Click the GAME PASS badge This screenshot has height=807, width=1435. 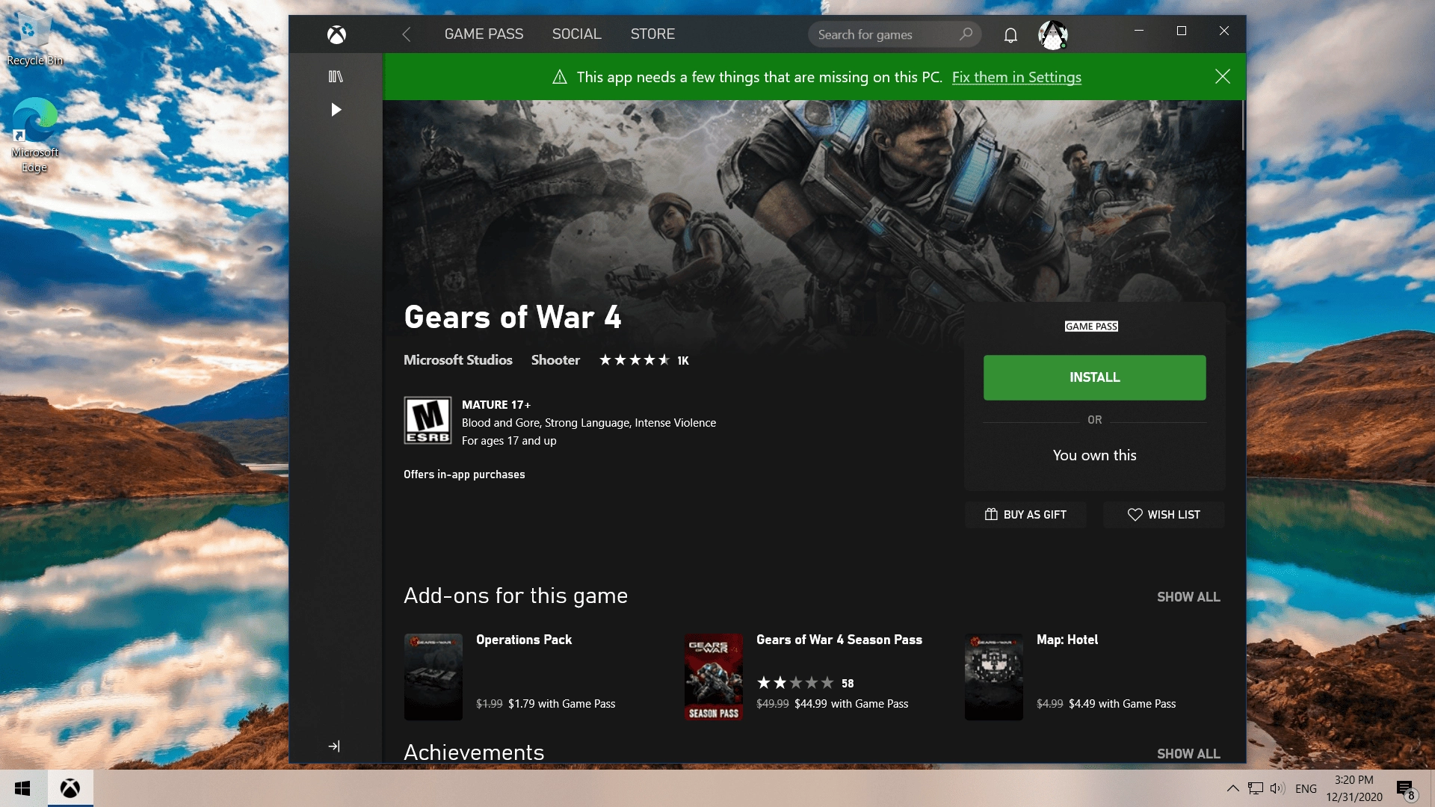(x=1091, y=327)
